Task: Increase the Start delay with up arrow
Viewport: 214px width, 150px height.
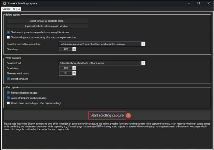Action: (74, 48)
